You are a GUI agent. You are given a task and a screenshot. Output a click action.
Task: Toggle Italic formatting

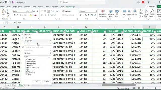pos(17,15)
